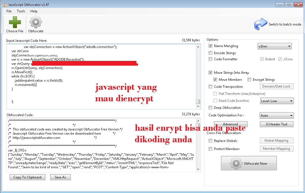Check the Protect Members option
The width and height of the screenshot is (305, 193).
(210, 149)
